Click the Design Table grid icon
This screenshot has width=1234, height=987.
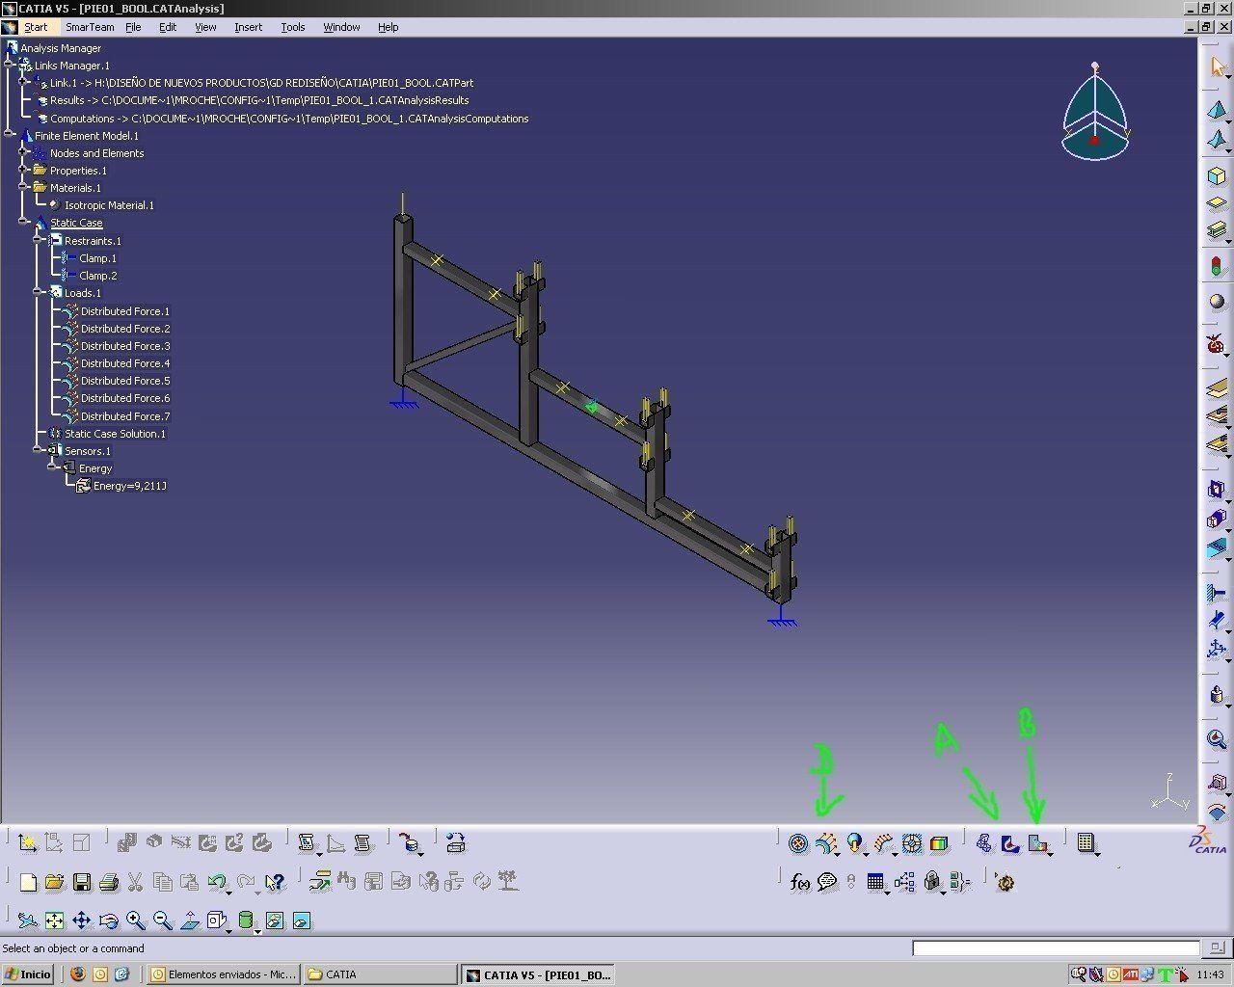(874, 882)
